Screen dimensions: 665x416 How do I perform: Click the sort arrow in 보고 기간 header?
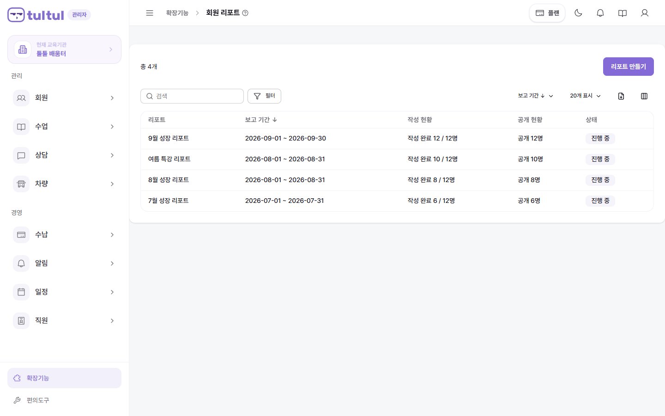pos(275,120)
